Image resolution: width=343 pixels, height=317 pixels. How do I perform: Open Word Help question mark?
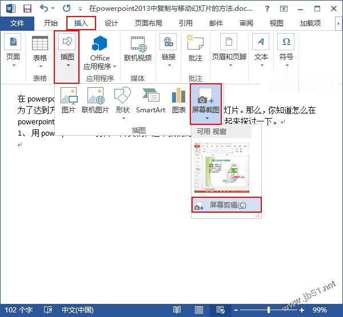267,9
